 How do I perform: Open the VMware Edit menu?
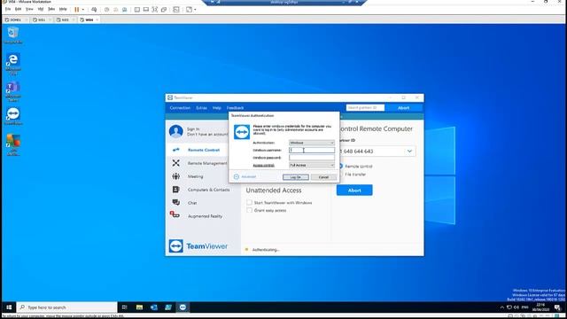(x=18, y=9)
